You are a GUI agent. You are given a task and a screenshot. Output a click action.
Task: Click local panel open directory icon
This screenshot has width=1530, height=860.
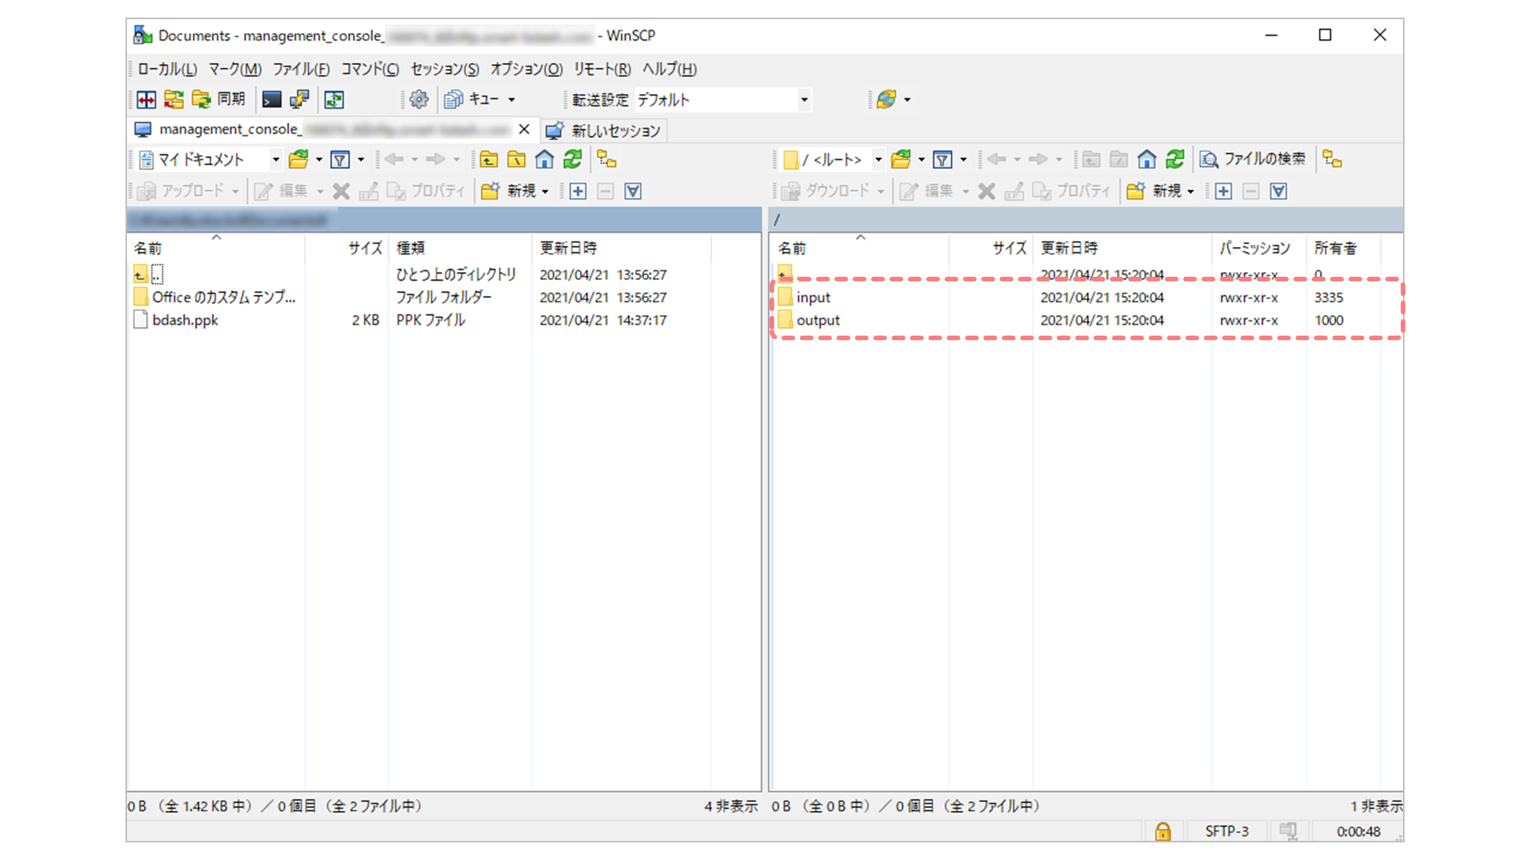pyautogui.click(x=298, y=160)
